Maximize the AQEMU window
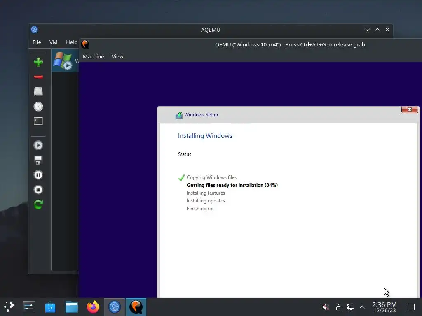Image resolution: width=422 pixels, height=316 pixels. pyautogui.click(x=377, y=30)
